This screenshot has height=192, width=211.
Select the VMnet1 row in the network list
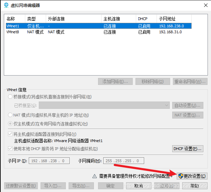click(99, 26)
